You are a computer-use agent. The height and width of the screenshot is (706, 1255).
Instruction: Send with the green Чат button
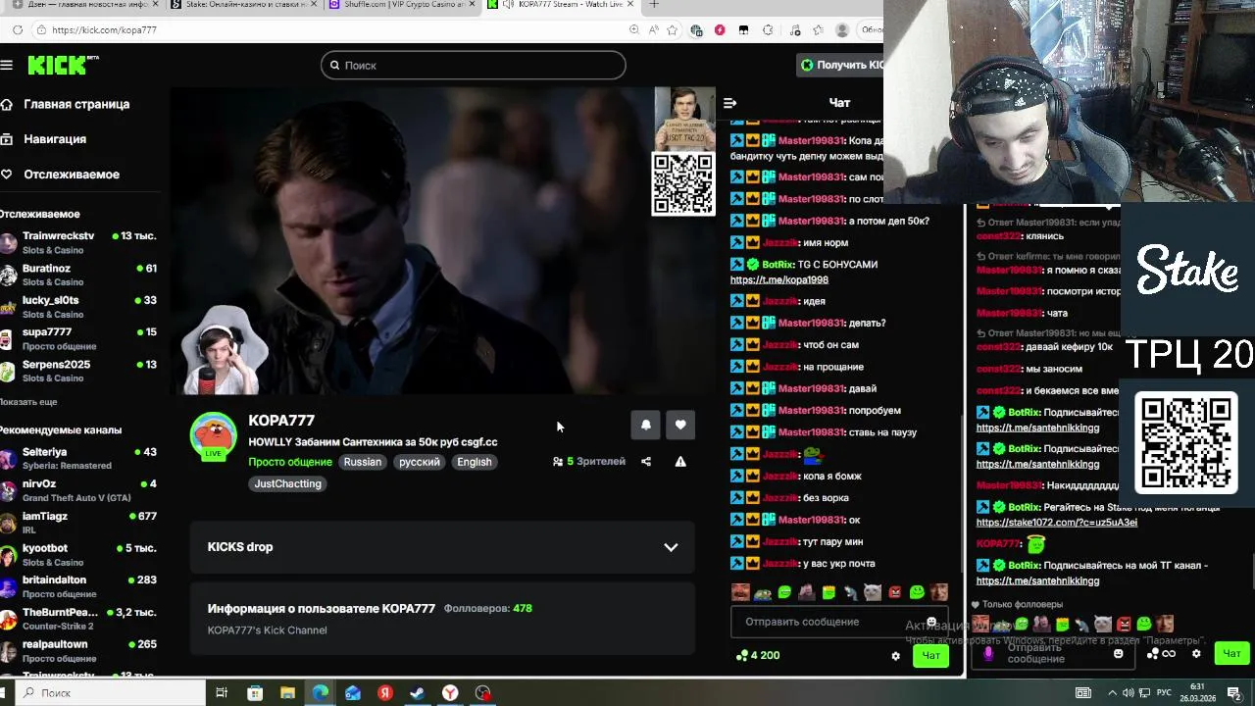[930, 656]
